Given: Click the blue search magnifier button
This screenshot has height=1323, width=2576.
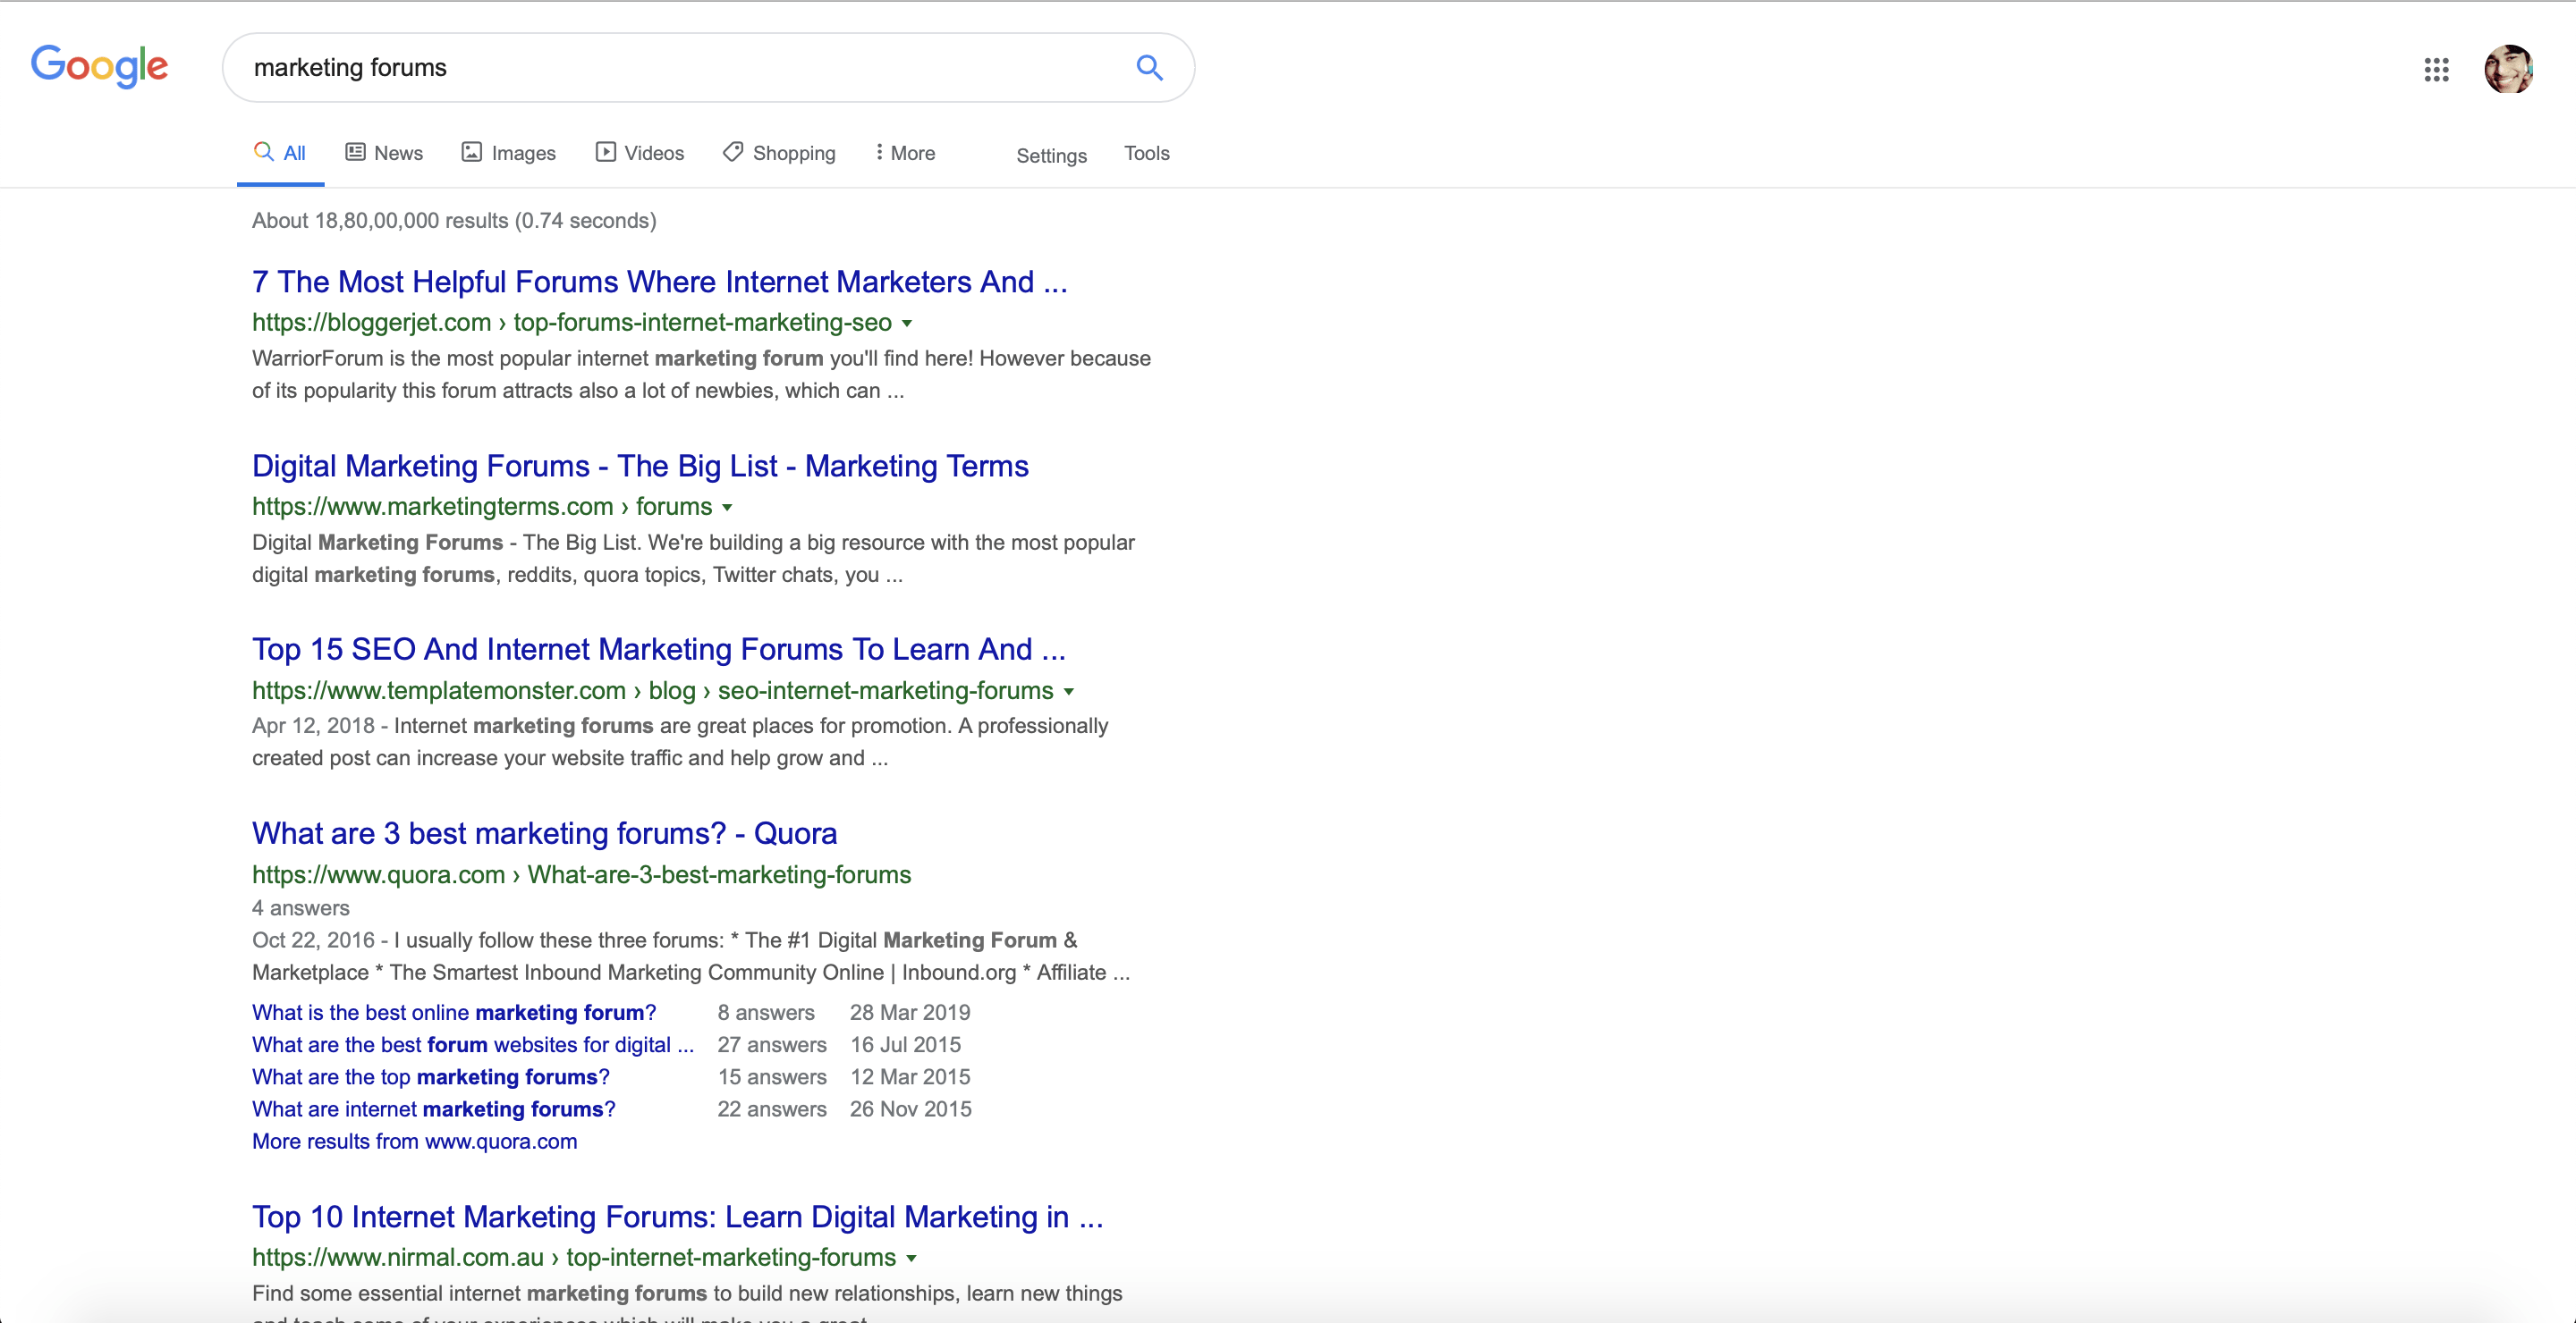Looking at the screenshot, I should click(x=1149, y=67).
